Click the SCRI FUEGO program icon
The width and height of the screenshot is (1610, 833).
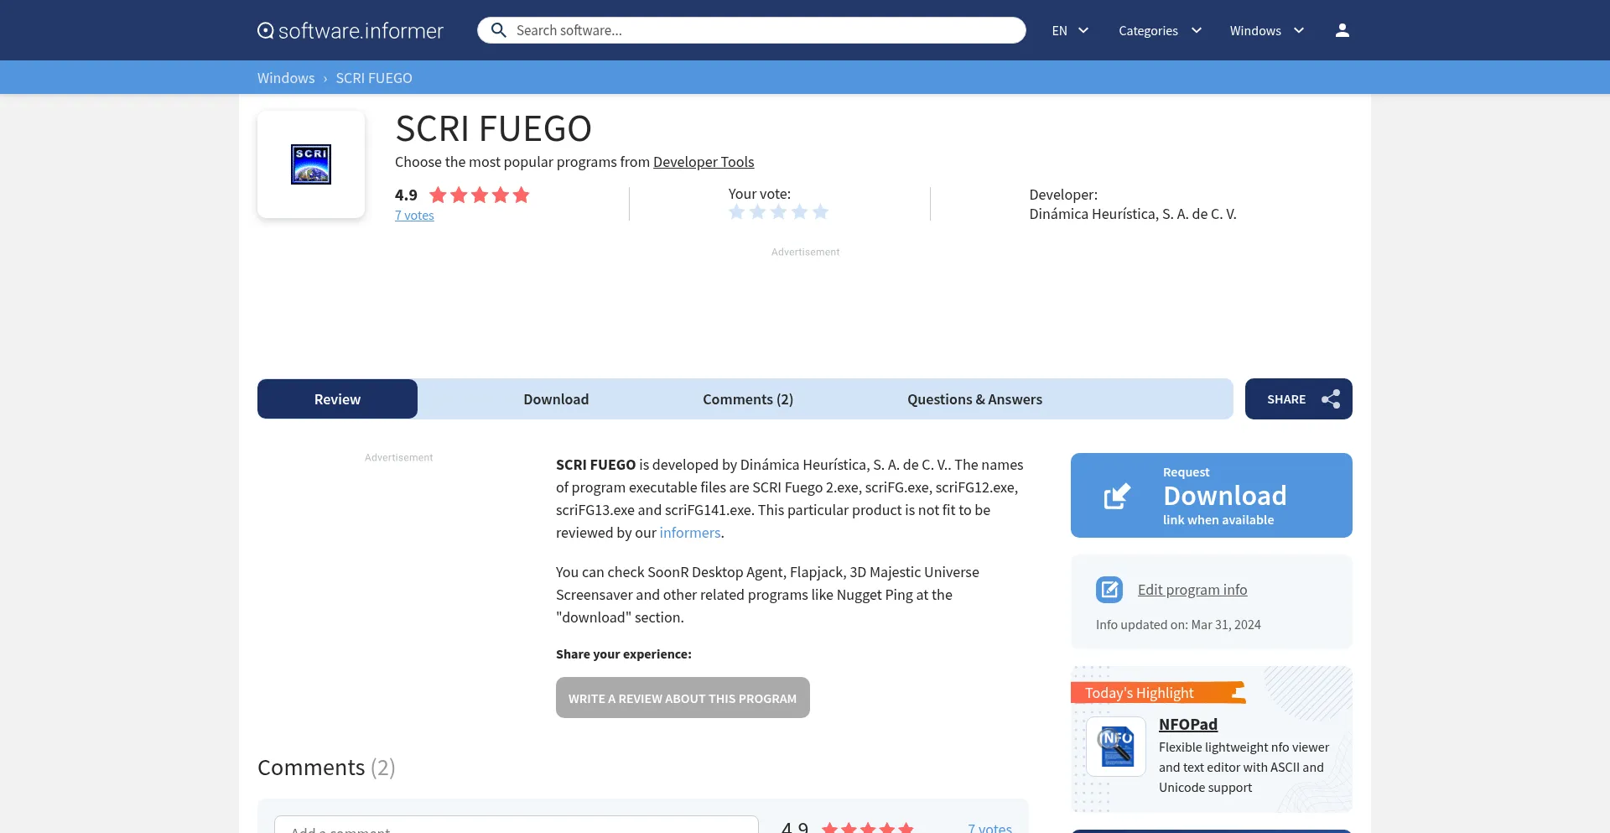[x=311, y=164]
